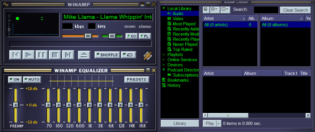Collapse the Podcast Directory node
This screenshot has width=315, height=132.
click(164, 70)
